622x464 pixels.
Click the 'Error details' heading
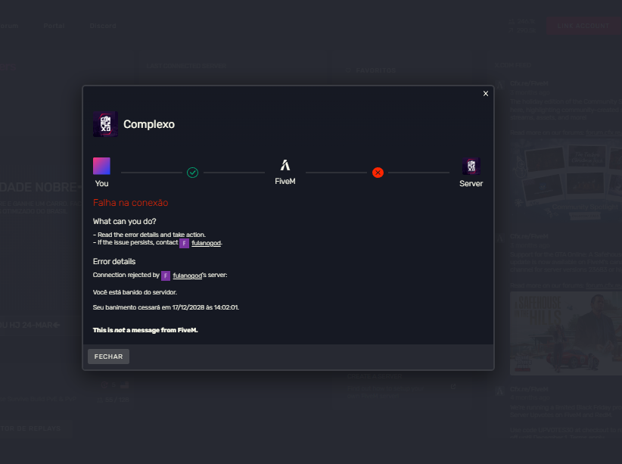click(114, 262)
